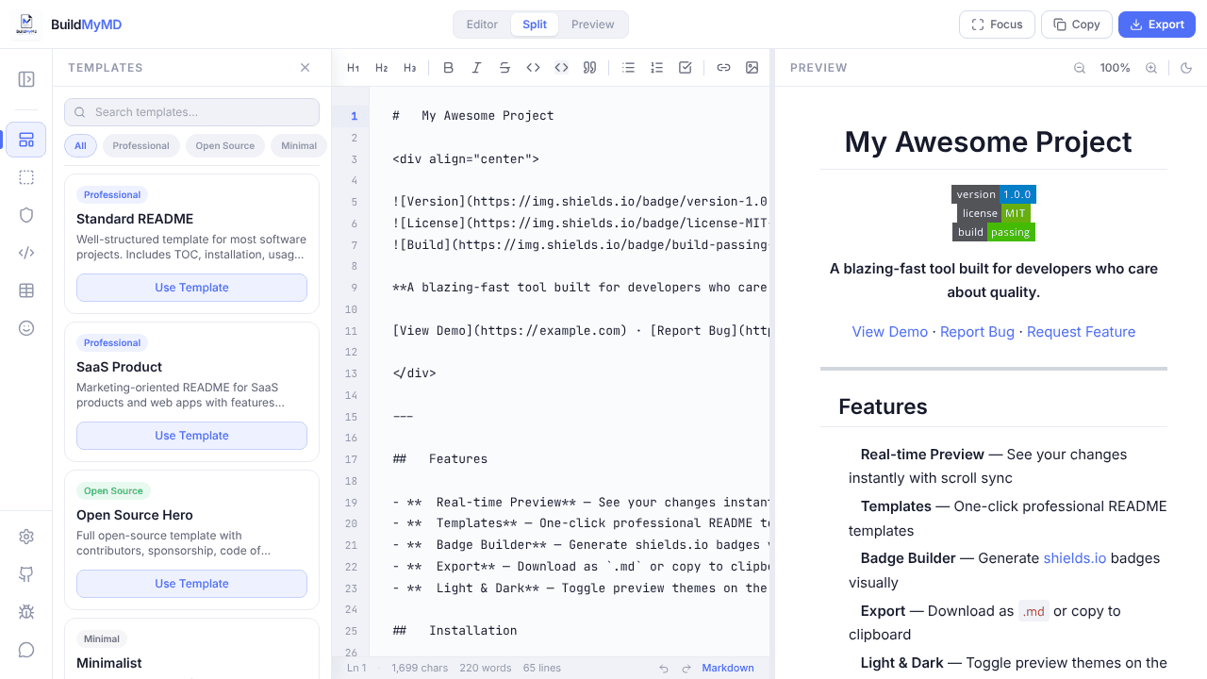Insert a task checklist
This screenshot has height=679, width=1207.
click(686, 68)
